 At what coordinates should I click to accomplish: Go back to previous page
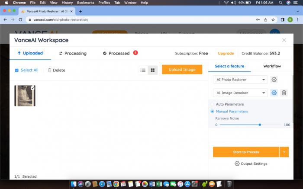pos(5,20)
